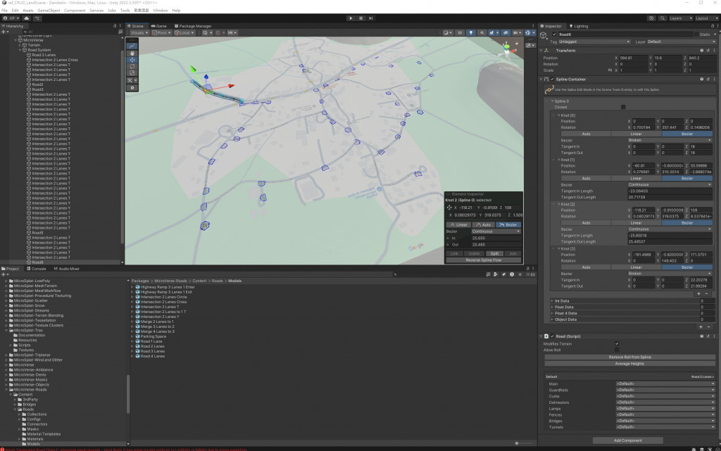721x451 pixels.
Task: Click Reverse Spline Flow button
Action: 483,260
